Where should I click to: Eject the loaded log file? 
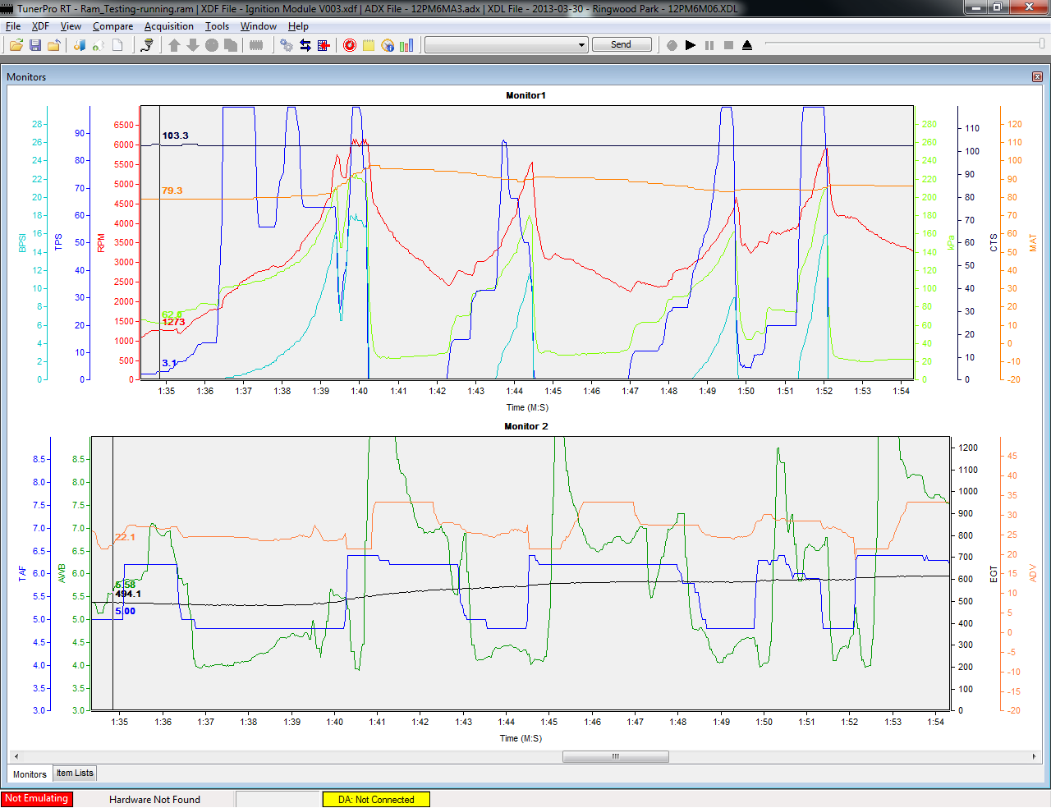tap(747, 45)
